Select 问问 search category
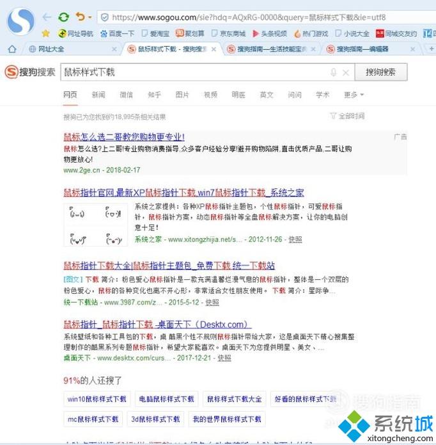The image size is (436, 445). click(295, 95)
